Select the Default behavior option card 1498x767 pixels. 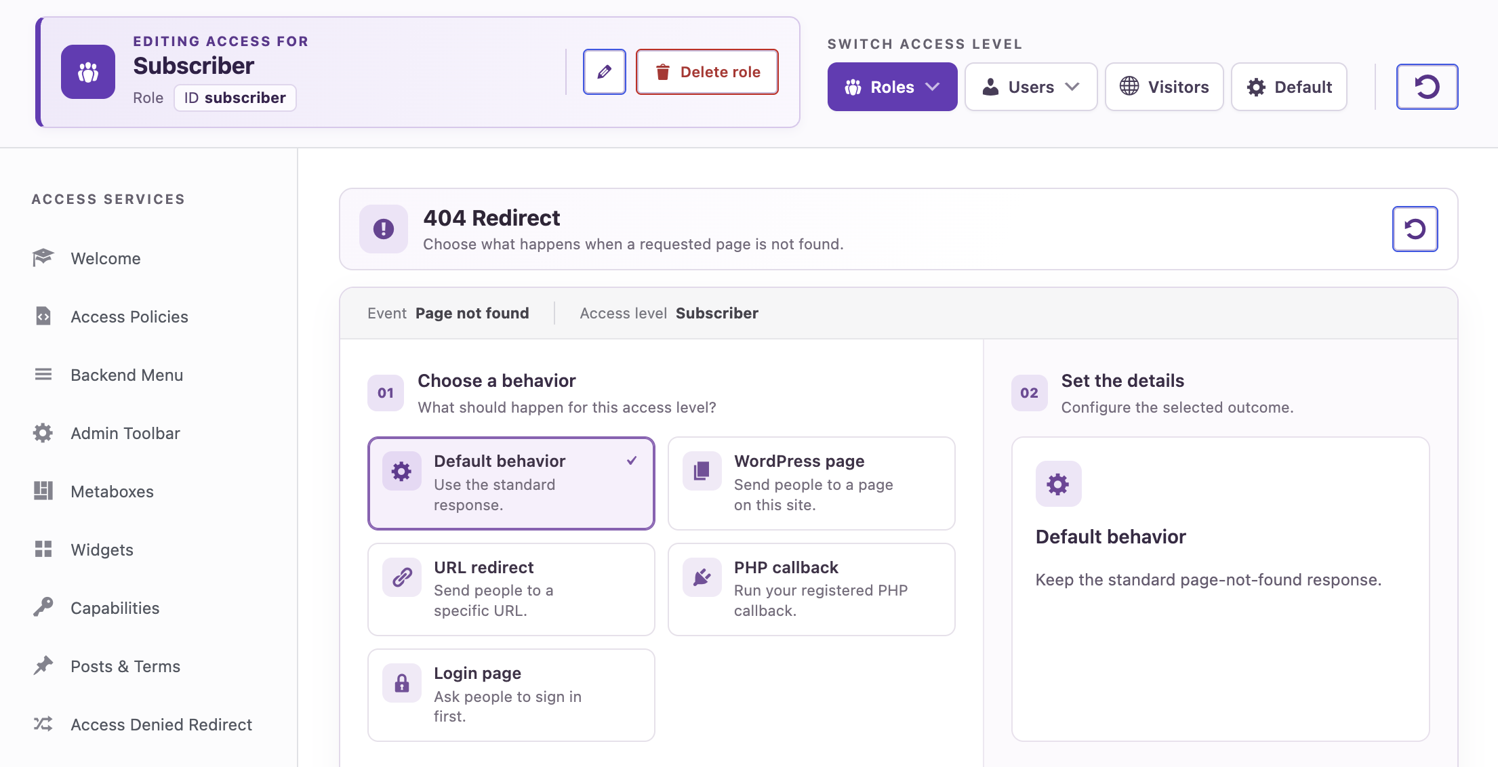pos(511,483)
